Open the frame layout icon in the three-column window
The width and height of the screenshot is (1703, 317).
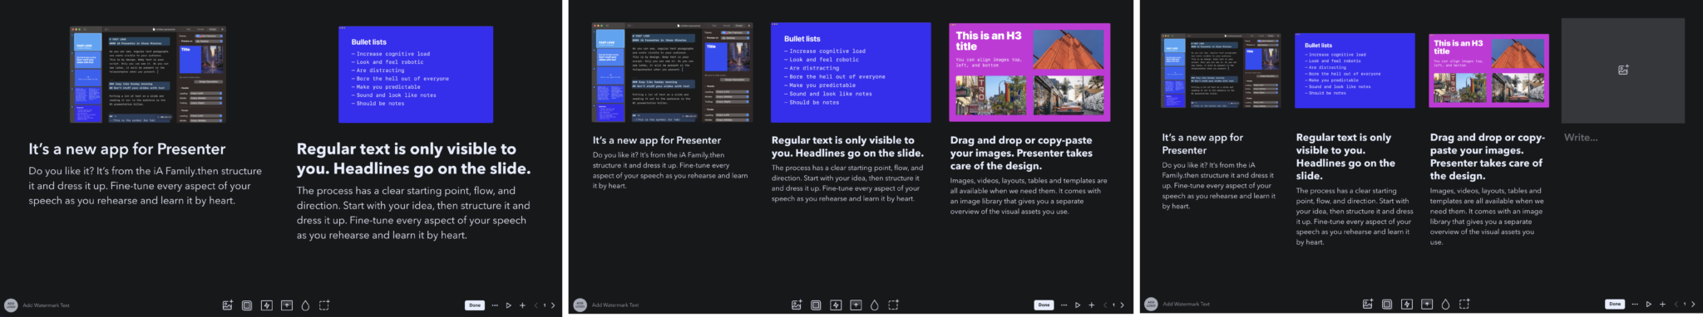tap(816, 305)
